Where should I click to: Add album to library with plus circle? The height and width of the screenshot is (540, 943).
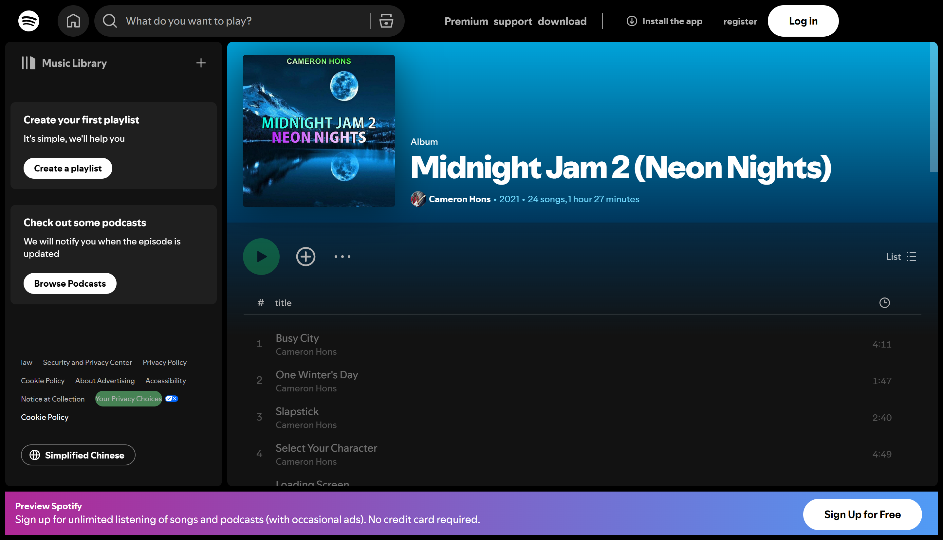306,257
